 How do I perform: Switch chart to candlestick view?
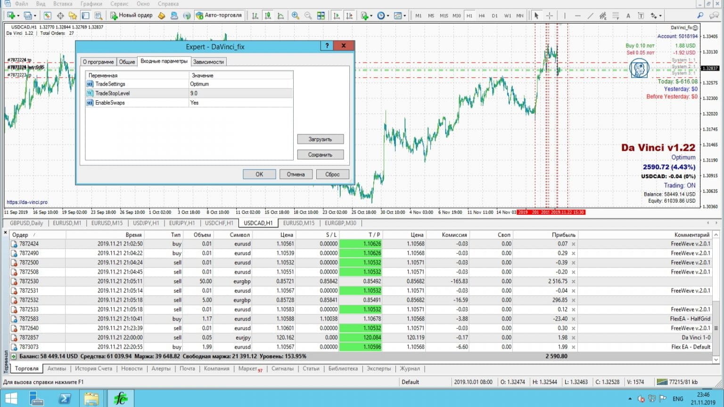(x=268, y=15)
